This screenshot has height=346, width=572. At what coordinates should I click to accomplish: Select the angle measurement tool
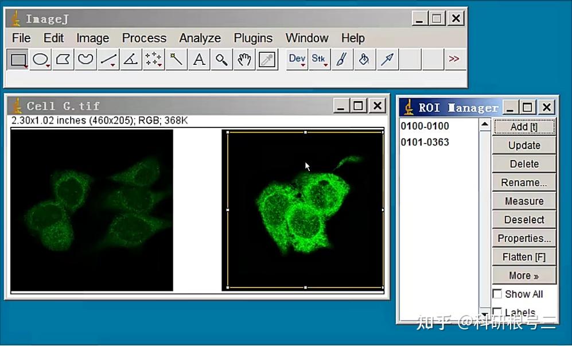coord(130,59)
